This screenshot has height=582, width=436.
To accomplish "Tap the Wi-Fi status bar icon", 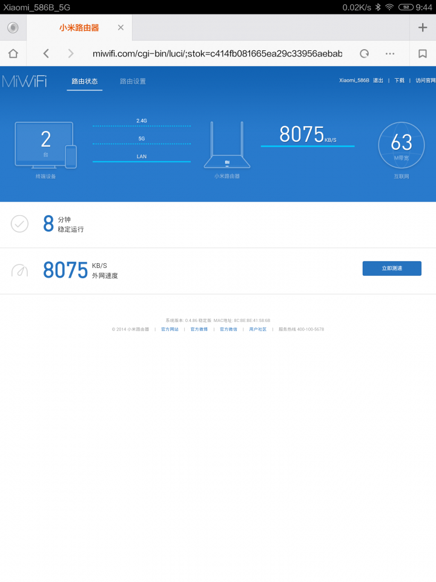I will point(389,7).
